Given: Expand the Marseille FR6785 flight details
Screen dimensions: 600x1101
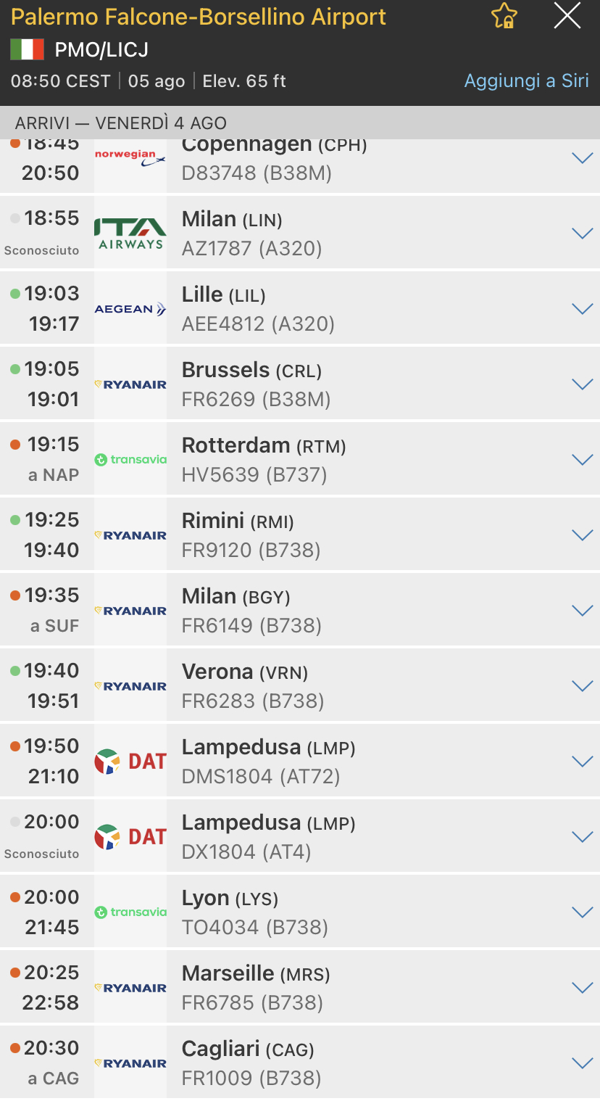Looking at the screenshot, I should (x=583, y=988).
